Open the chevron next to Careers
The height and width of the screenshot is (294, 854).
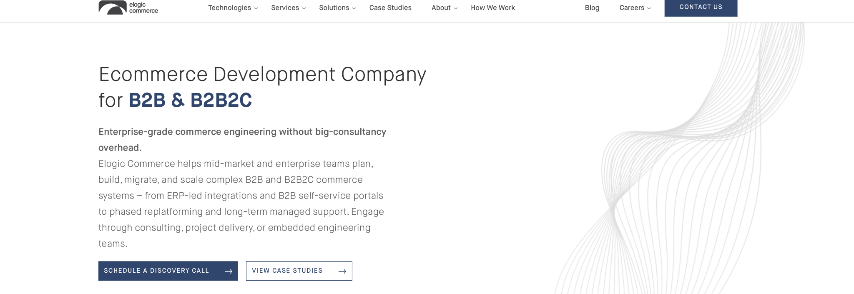(x=649, y=8)
